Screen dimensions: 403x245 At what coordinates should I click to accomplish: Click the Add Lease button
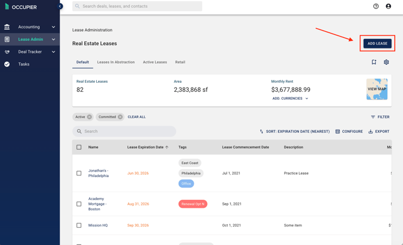click(x=377, y=43)
